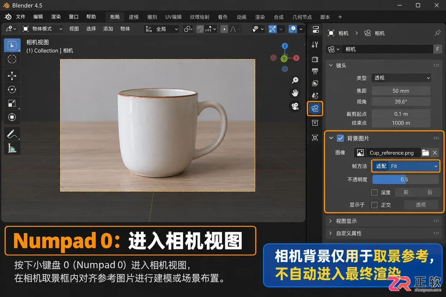Open the 帧方法 Fit dropdown

click(x=406, y=166)
